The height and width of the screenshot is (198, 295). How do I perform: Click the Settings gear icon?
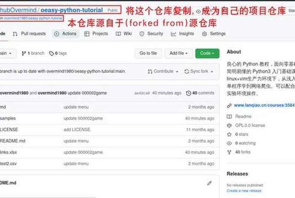[x=204, y=34]
